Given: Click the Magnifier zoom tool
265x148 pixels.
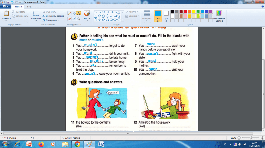Looking at the screenshot, I should (x=78, y=19).
